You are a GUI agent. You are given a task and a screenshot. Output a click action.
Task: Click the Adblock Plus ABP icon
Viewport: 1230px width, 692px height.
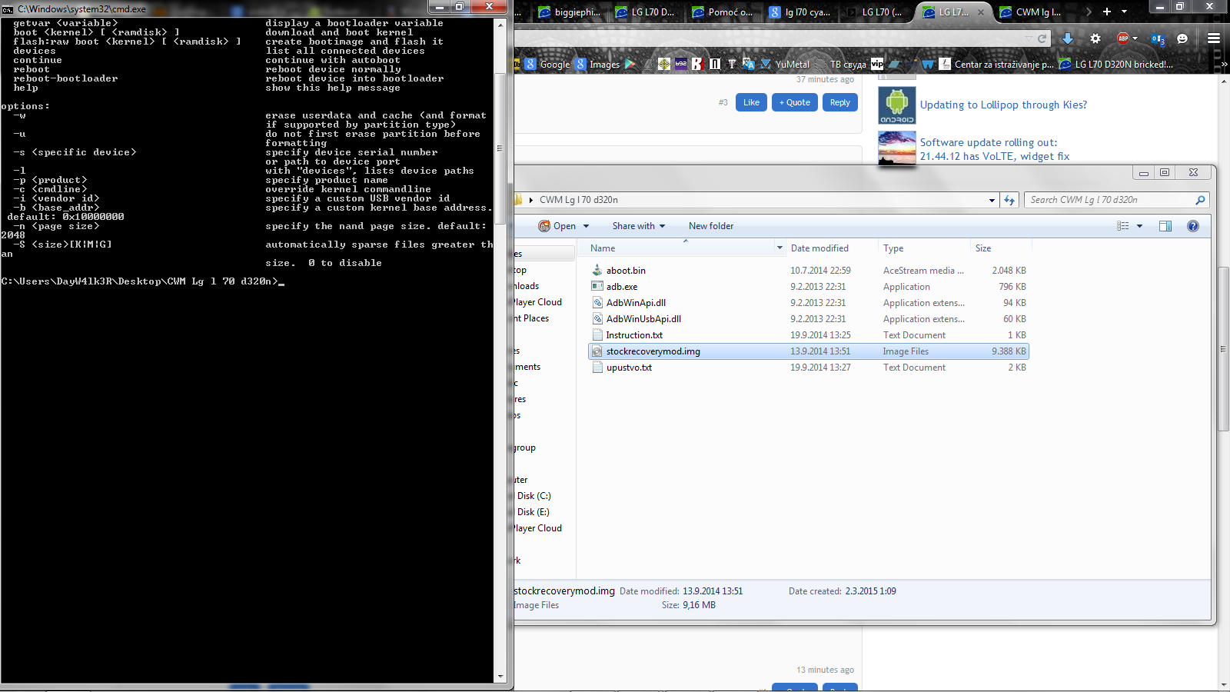click(1123, 38)
